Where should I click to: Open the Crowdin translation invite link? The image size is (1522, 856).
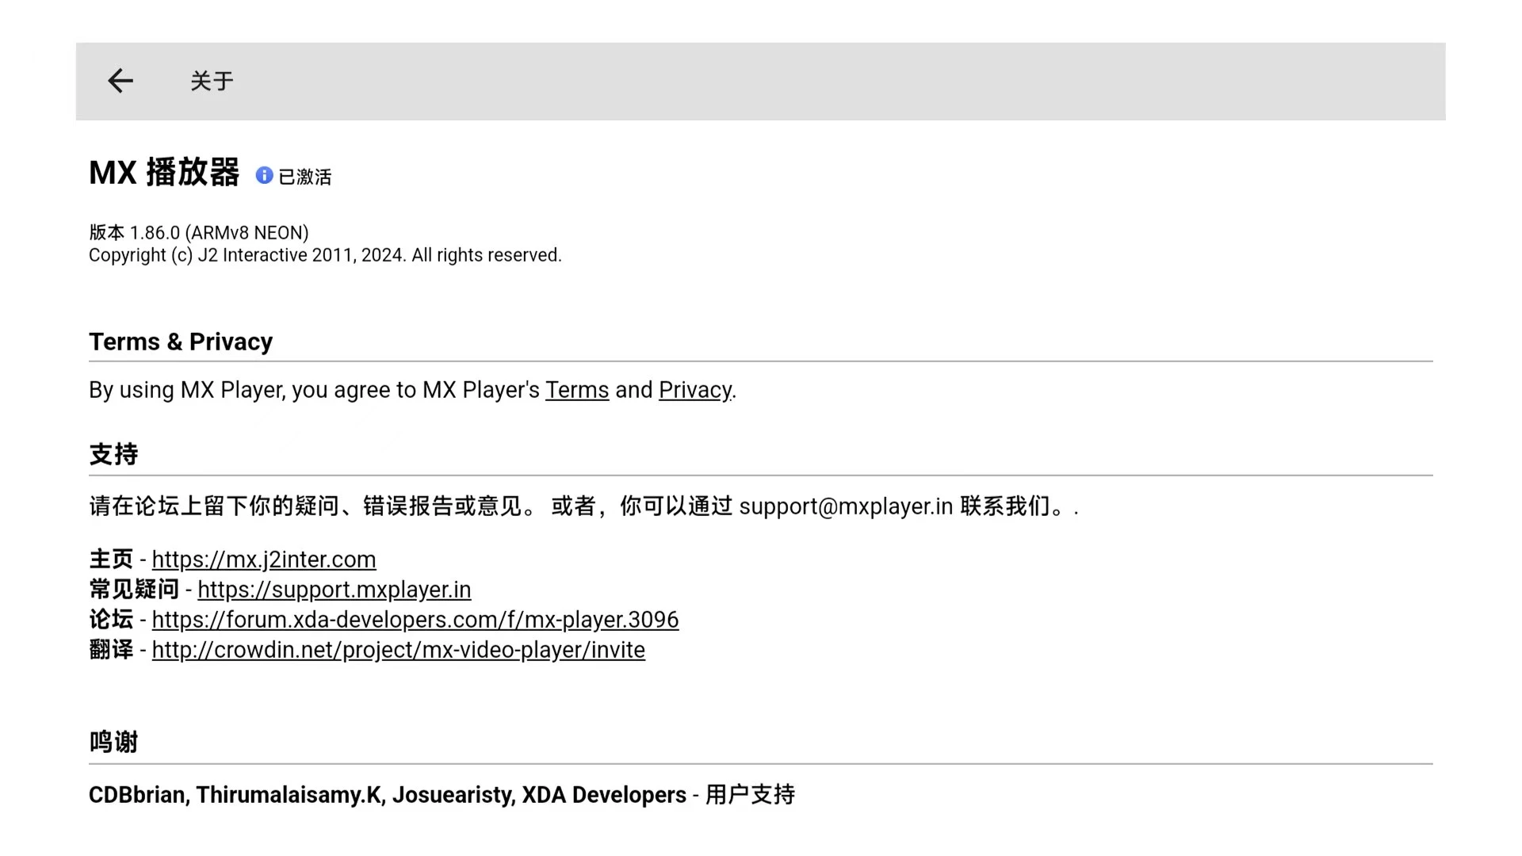click(398, 650)
